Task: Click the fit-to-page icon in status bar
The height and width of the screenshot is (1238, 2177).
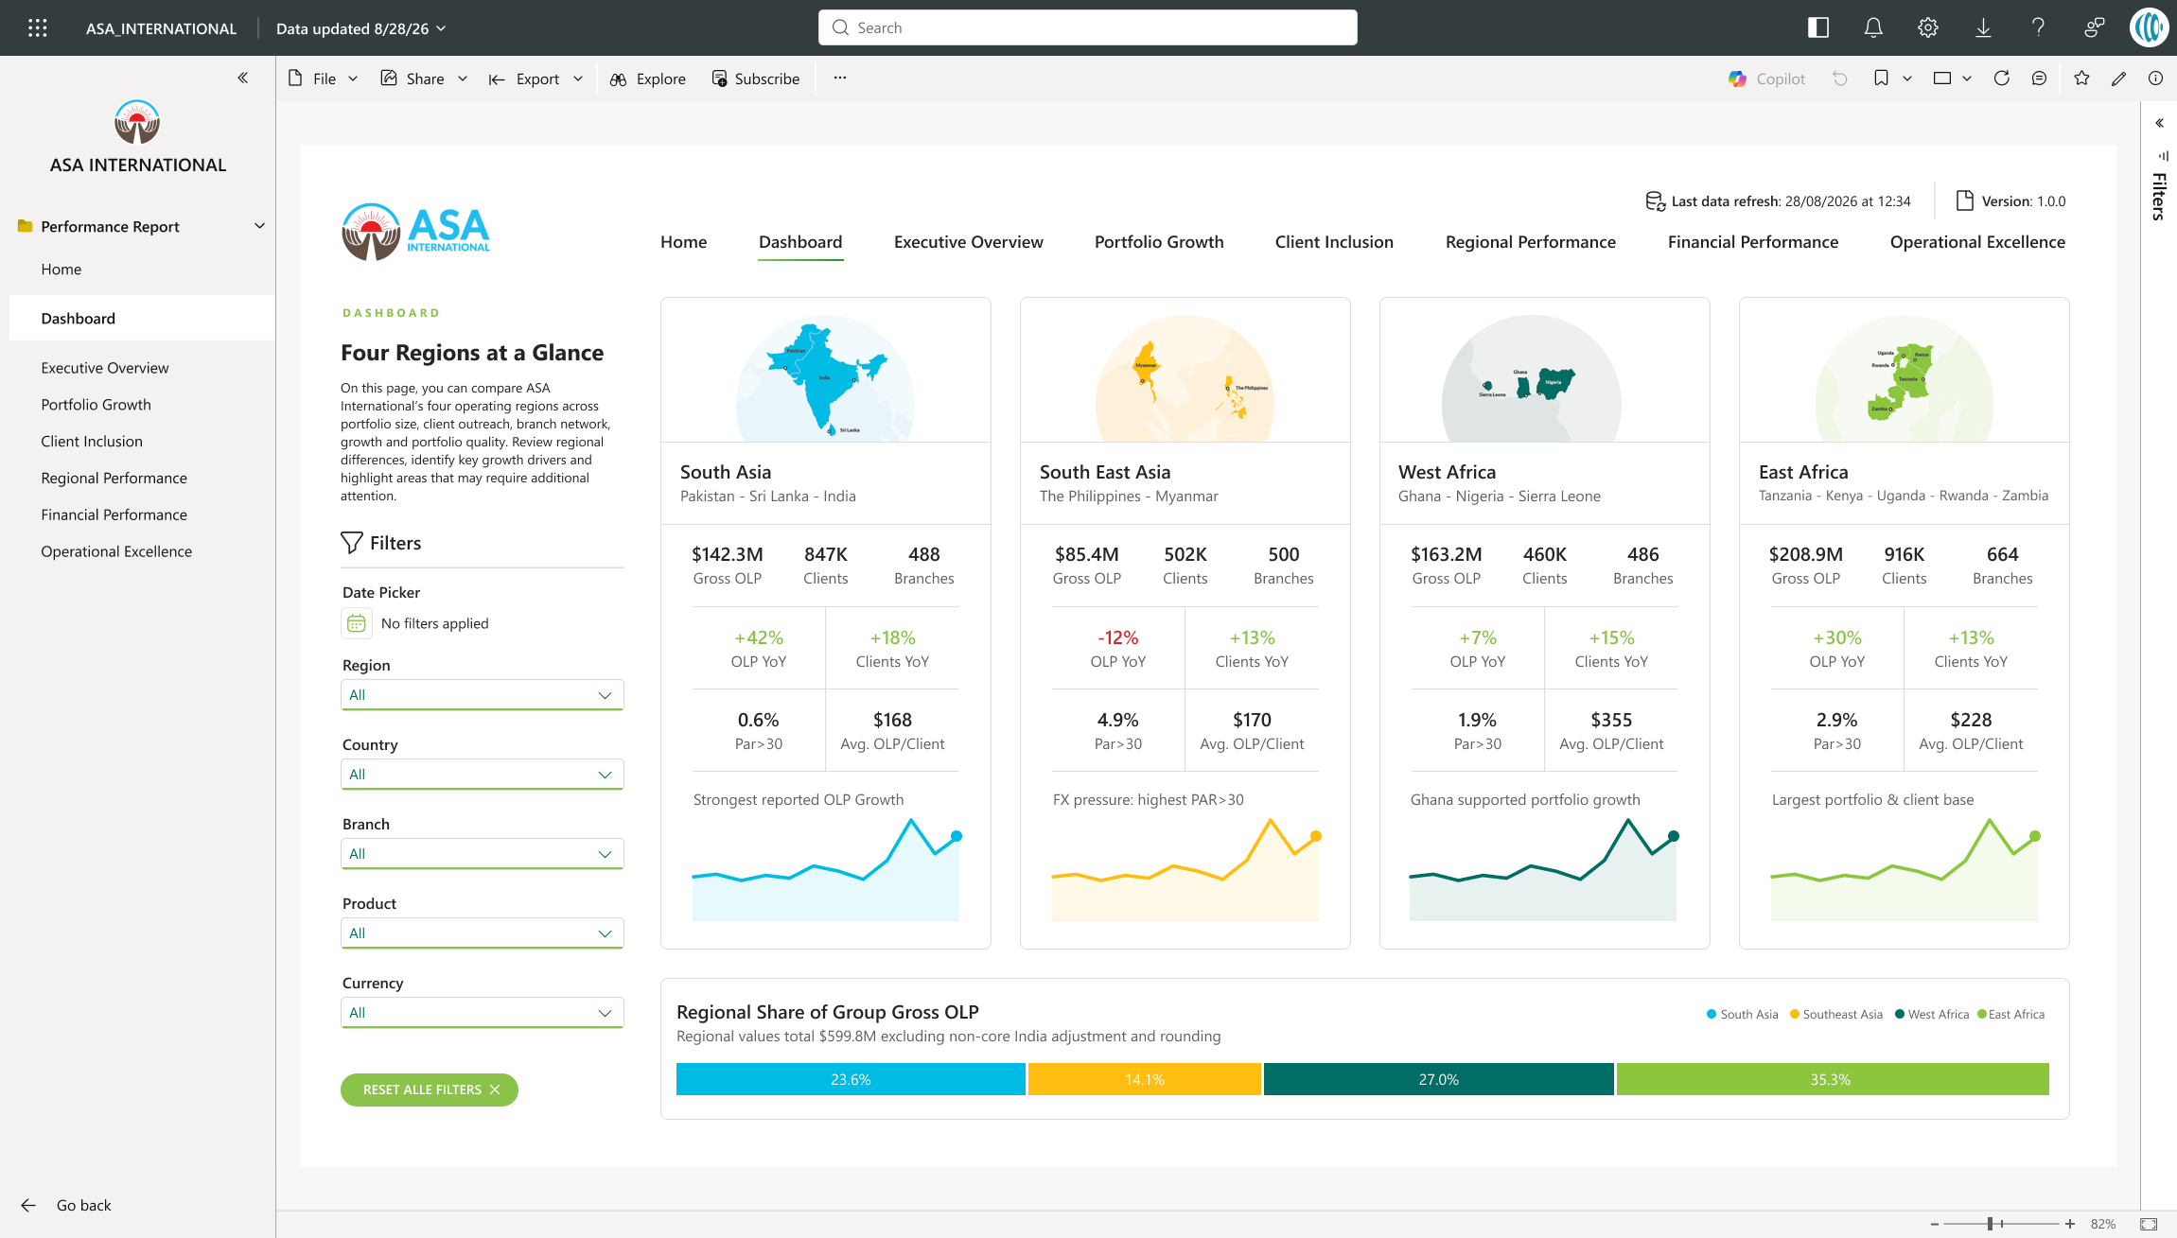Action: pyautogui.click(x=2149, y=1224)
